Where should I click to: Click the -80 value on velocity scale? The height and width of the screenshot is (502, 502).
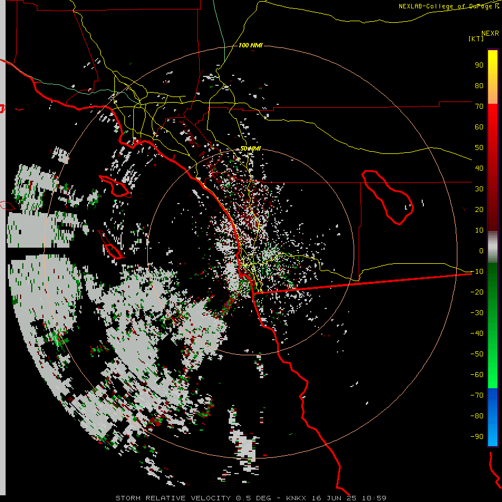477,416
